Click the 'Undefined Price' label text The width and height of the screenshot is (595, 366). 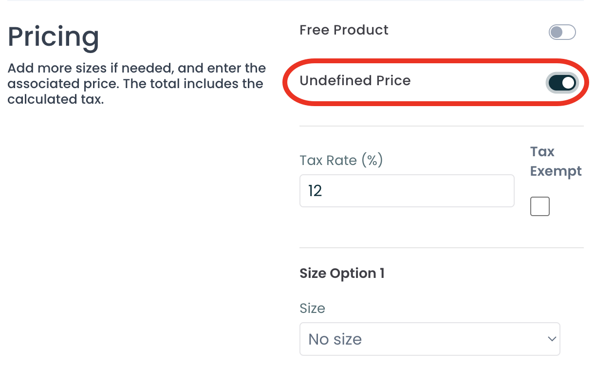355,81
